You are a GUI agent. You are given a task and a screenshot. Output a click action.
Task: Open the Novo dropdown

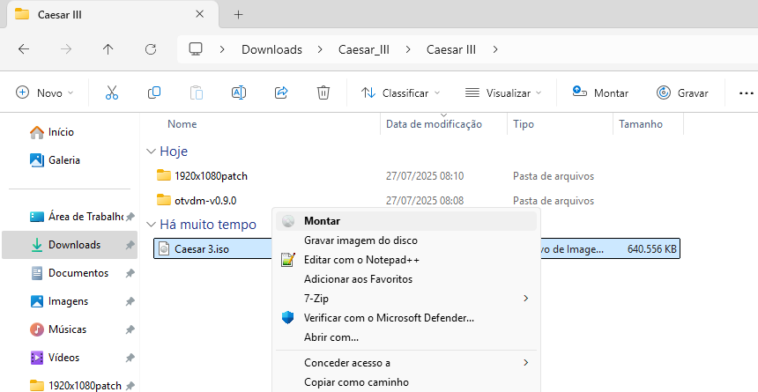coord(44,92)
